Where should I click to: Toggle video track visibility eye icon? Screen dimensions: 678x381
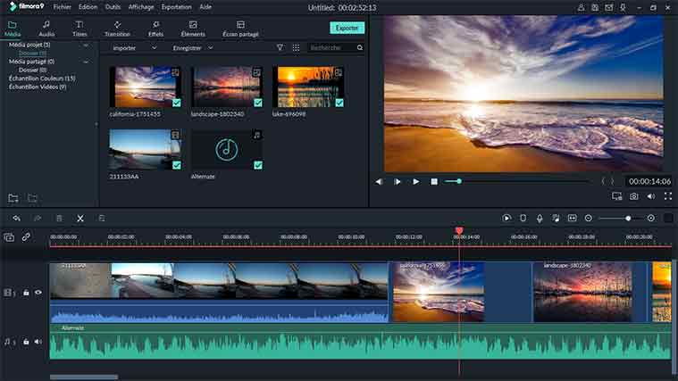pyautogui.click(x=38, y=292)
